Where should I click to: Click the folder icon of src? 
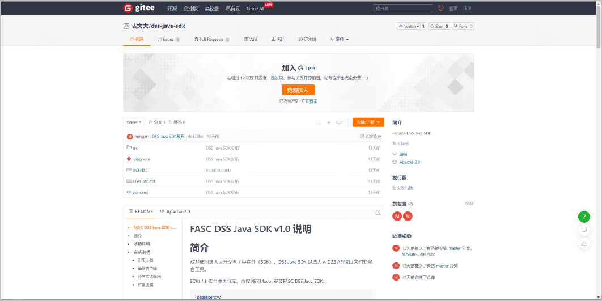pyautogui.click(x=129, y=147)
